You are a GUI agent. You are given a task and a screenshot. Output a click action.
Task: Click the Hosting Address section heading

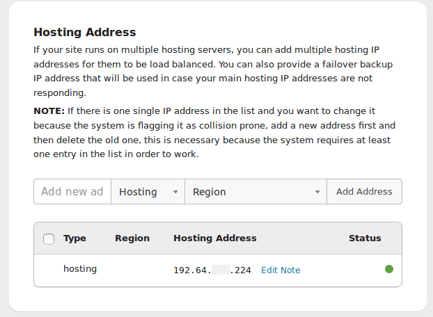[x=85, y=32]
